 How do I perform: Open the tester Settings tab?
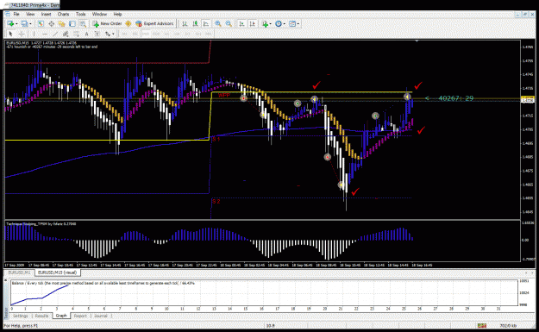coord(21,316)
